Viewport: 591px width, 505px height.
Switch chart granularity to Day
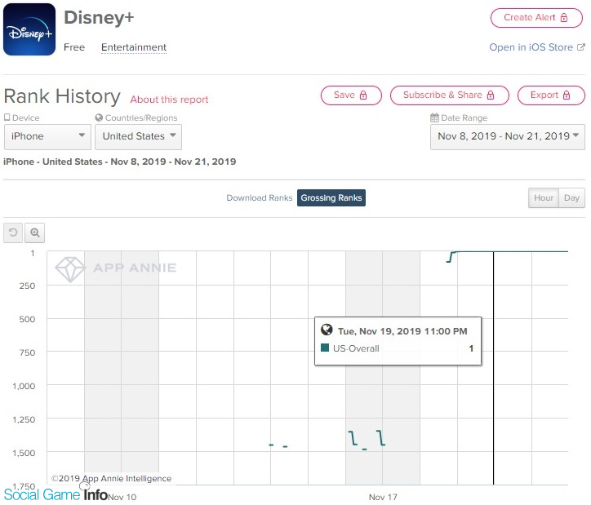[571, 197]
